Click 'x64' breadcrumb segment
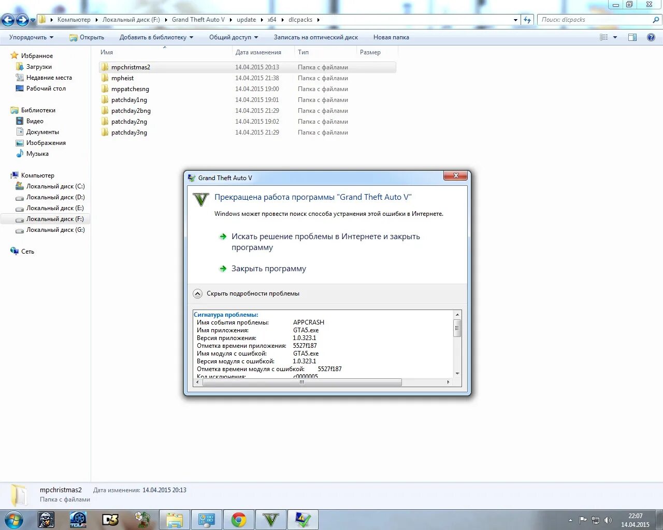 tap(271, 20)
